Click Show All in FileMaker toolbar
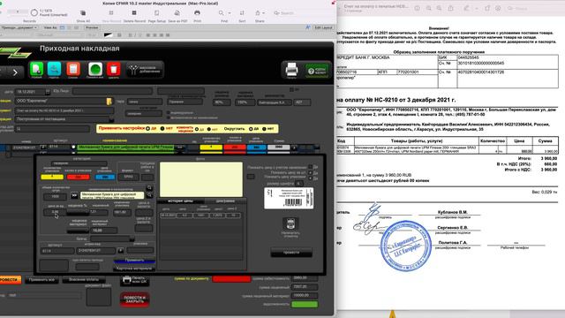This screenshot has height=318, width=565. pyautogui.click(x=83, y=16)
